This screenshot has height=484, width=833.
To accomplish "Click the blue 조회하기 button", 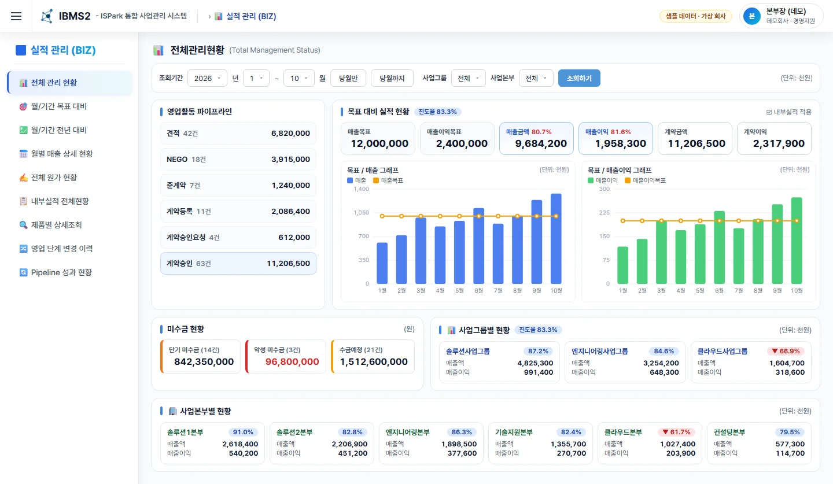I will [x=579, y=78].
